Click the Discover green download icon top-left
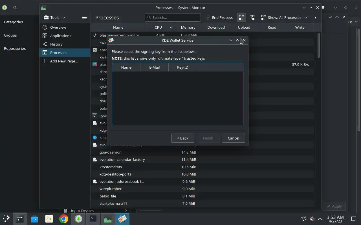Image resolution: width=361 pixels, height=225 pixels. [4, 8]
